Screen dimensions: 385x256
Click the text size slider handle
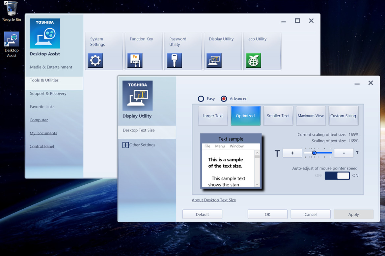click(314, 153)
